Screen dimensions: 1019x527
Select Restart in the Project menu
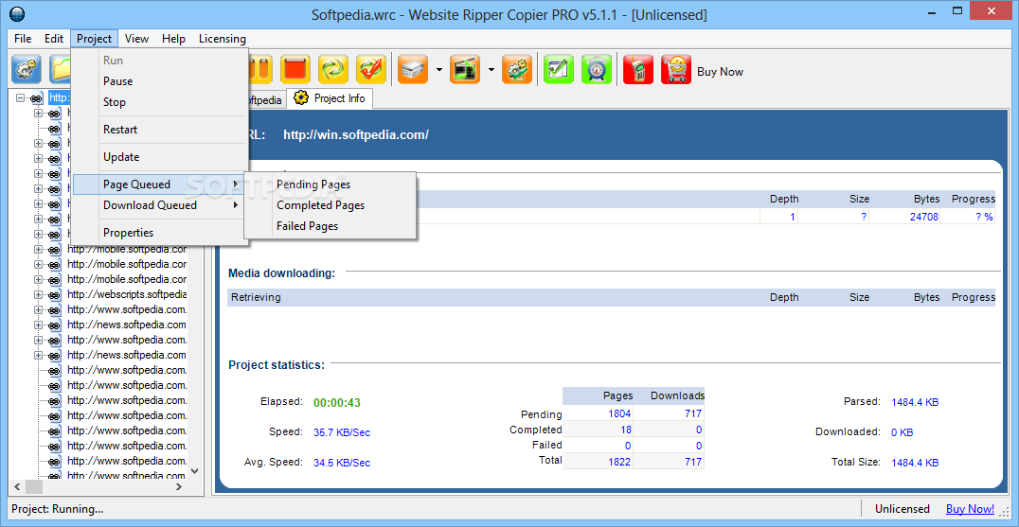pyautogui.click(x=159, y=130)
